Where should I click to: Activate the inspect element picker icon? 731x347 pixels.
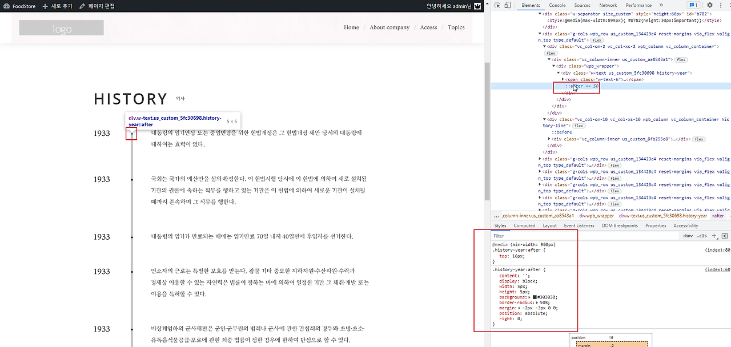[497, 5]
